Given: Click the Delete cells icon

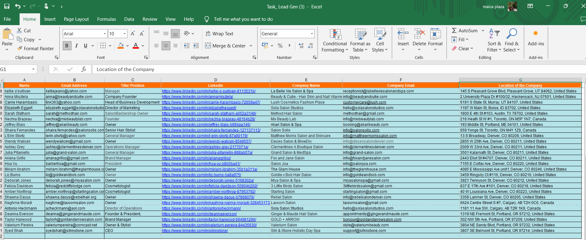Looking at the screenshot, I should click(x=419, y=33).
